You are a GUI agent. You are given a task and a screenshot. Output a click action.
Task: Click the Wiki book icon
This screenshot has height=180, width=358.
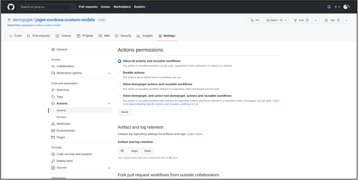100,36
